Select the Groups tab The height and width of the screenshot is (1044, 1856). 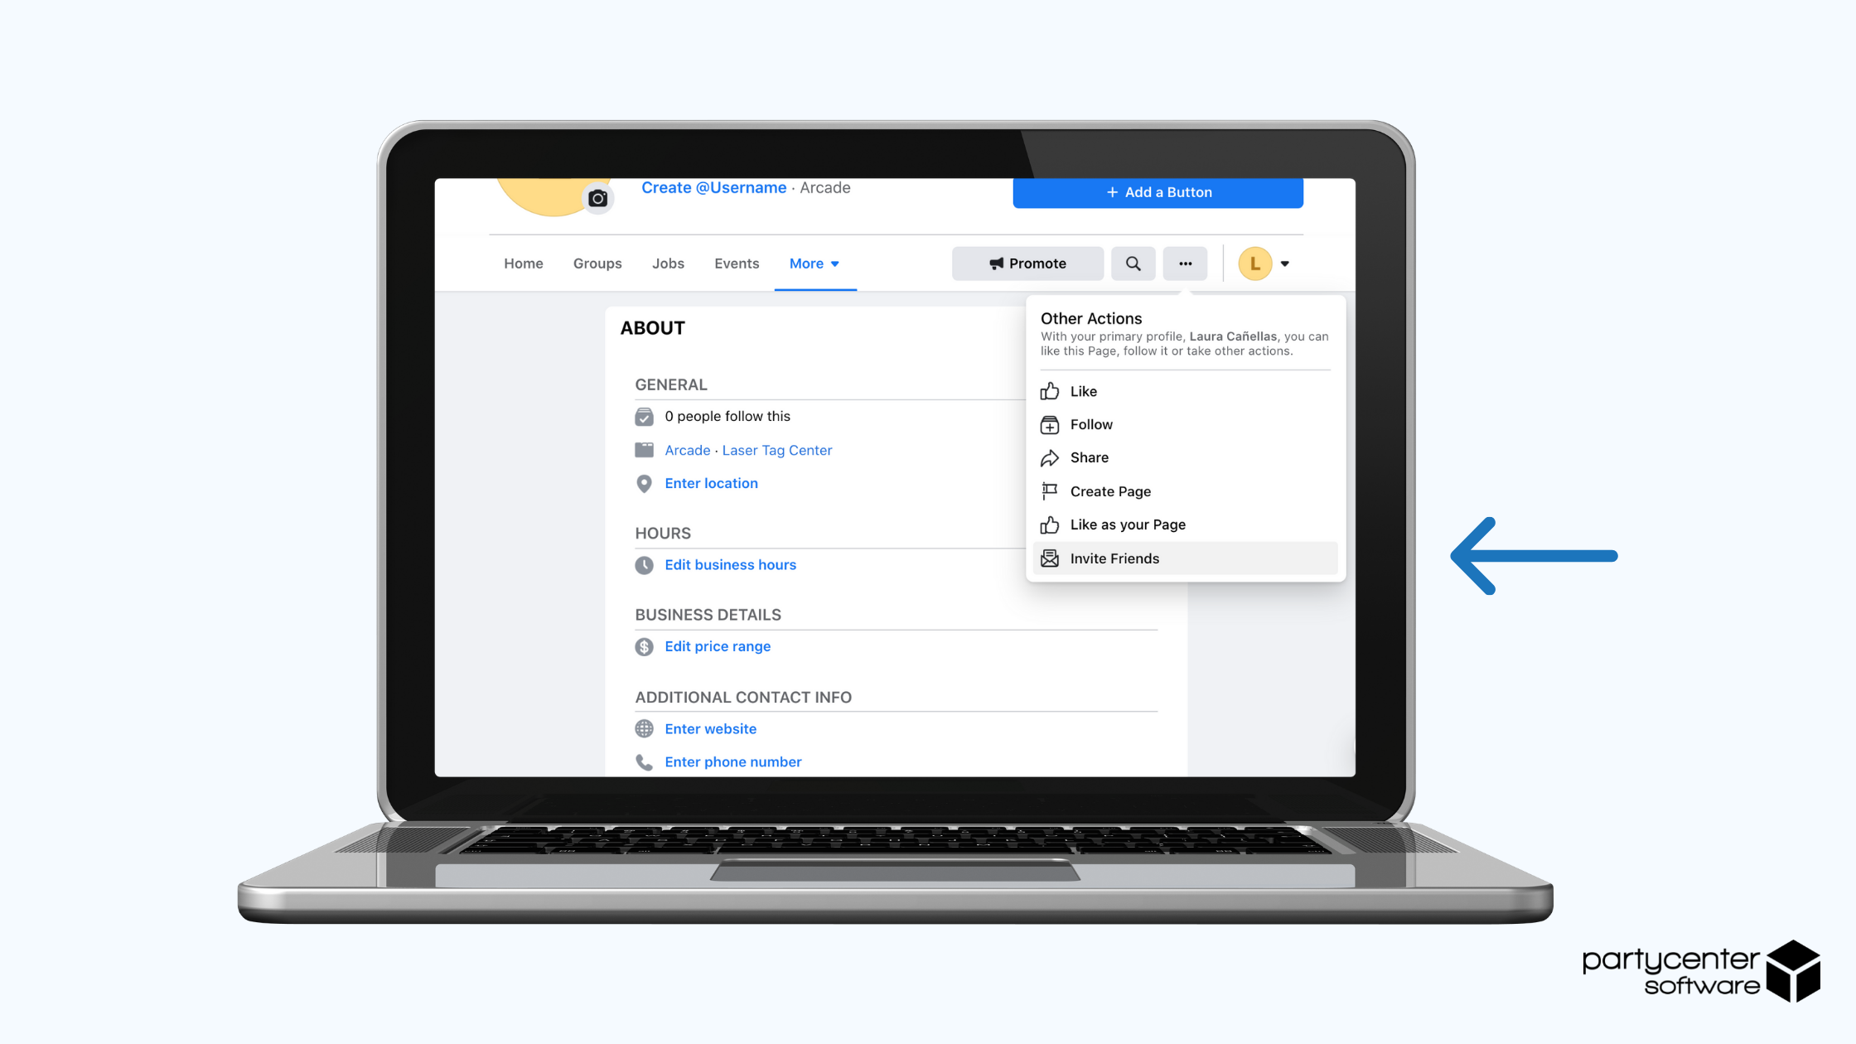point(595,263)
